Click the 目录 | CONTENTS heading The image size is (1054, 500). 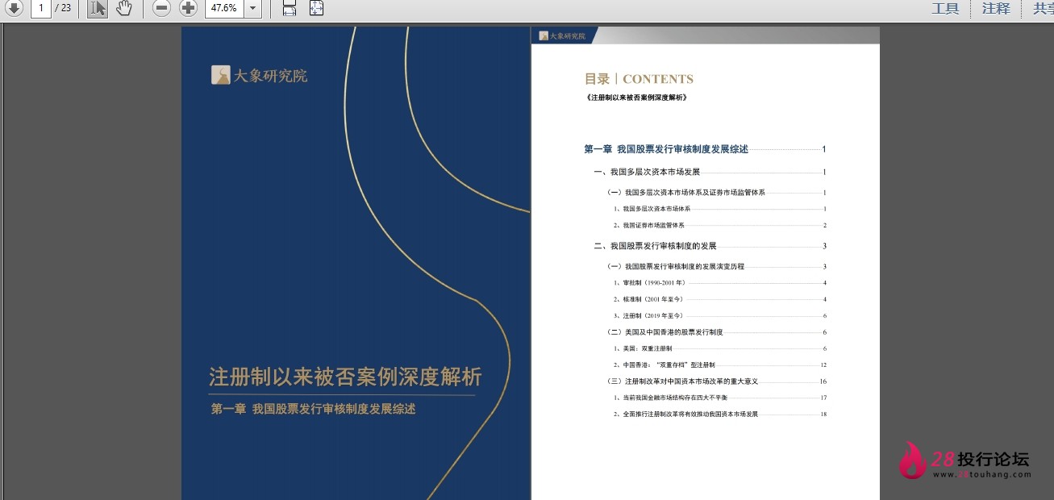(x=639, y=79)
